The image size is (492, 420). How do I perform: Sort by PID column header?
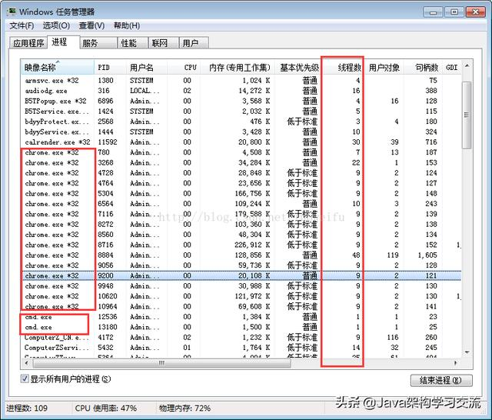(110, 67)
